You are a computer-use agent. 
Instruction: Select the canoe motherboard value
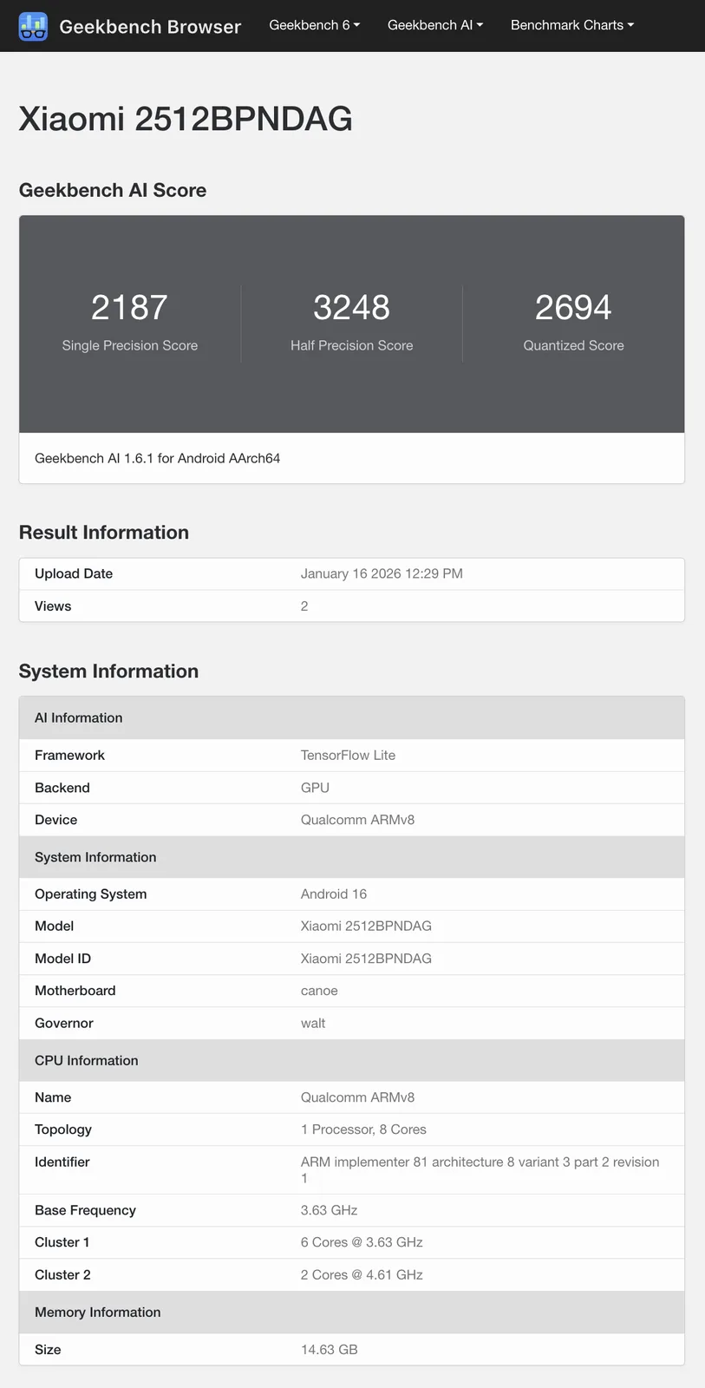(319, 991)
